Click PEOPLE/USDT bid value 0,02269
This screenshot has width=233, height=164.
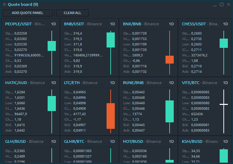coord(21,66)
